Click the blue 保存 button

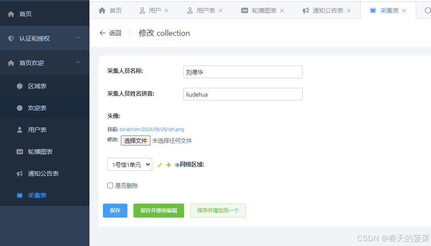click(115, 211)
